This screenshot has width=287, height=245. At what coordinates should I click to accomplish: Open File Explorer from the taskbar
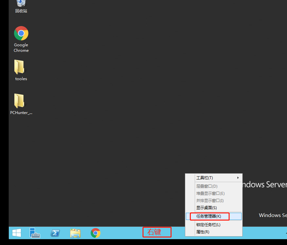coord(75,233)
